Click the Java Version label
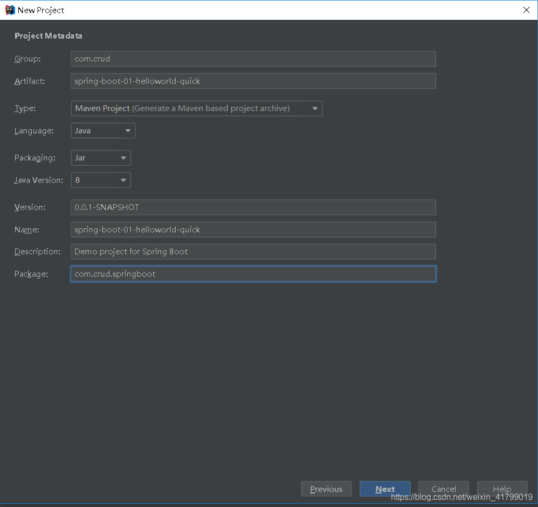This screenshot has width=538, height=507. tap(39, 180)
